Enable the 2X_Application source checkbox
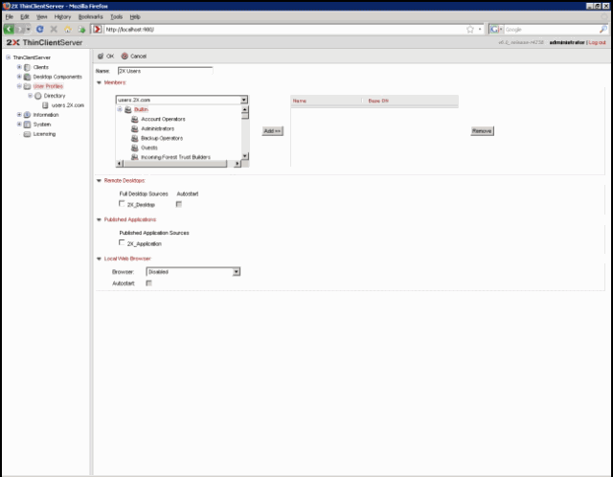 [x=122, y=242]
